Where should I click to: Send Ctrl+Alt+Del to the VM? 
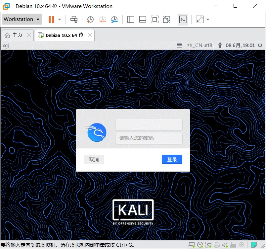[74, 19]
